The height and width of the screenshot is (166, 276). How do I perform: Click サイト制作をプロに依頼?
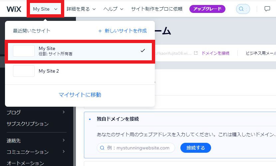tap(157, 9)
